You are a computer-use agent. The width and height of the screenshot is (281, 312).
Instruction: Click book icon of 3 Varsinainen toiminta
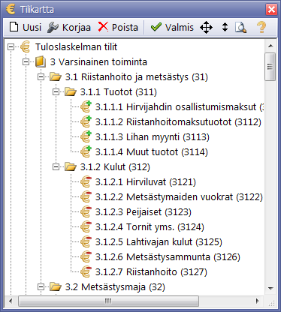click(41, 61)
